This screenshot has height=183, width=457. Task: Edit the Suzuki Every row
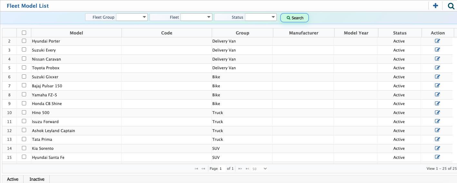(437, 50)
